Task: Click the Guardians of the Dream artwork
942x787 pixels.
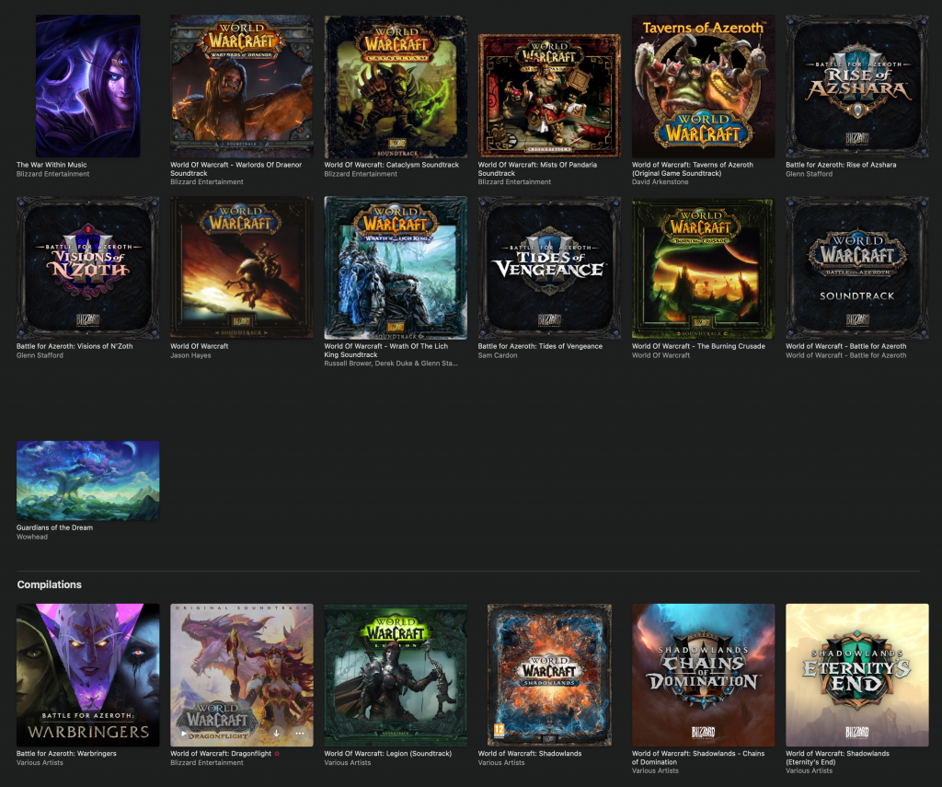Action: click(87, 480)
